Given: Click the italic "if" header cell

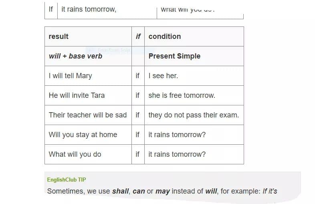Looking at the screenshot, I should (x=138, y=36).
